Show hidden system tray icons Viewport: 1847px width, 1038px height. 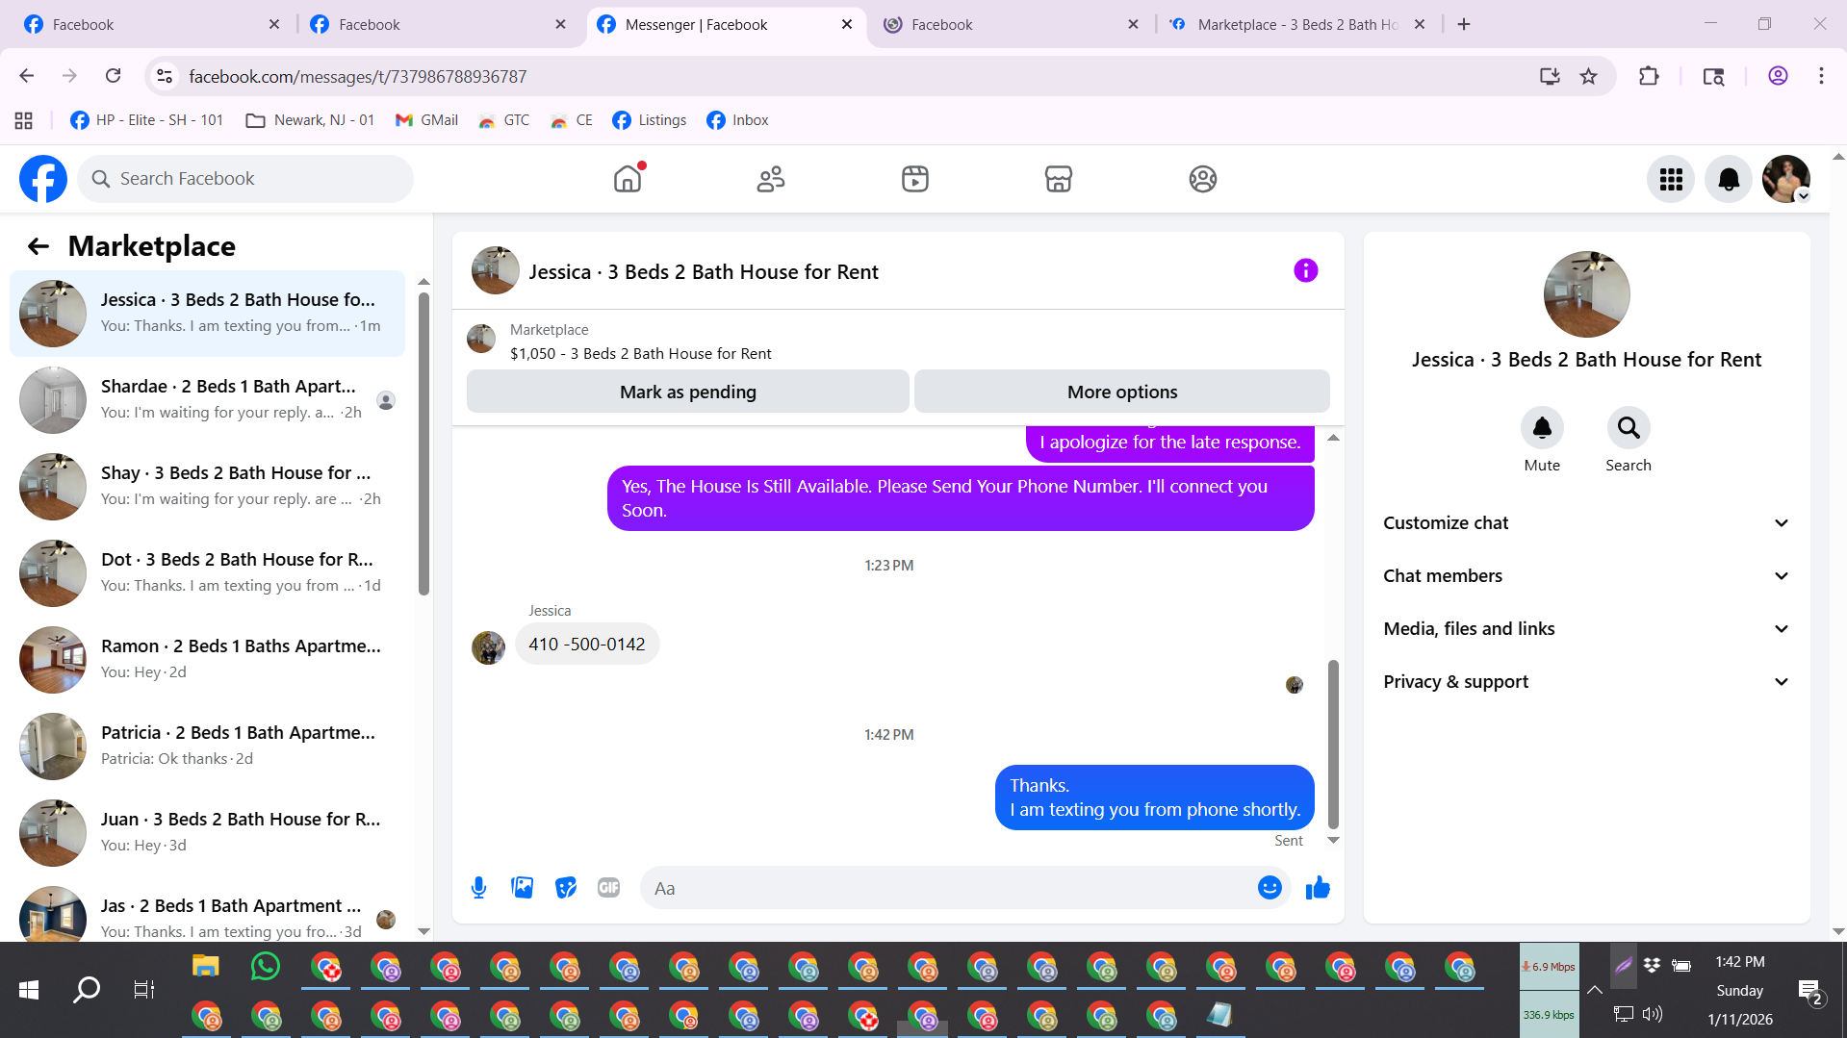click(1594, 990)
